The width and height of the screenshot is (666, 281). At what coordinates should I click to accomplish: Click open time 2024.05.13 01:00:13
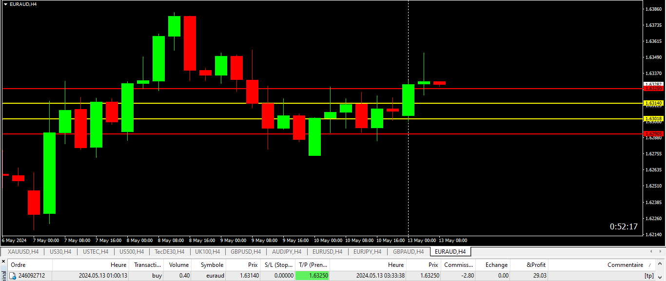(x=103, y=276)
